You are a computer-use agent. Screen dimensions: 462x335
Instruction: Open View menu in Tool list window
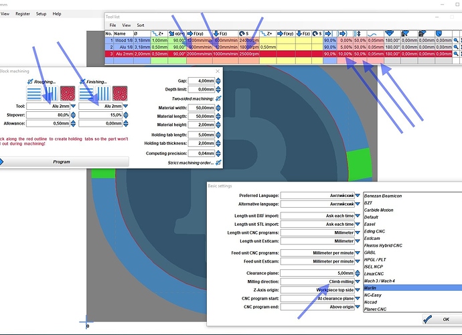[x=127, y=25]
